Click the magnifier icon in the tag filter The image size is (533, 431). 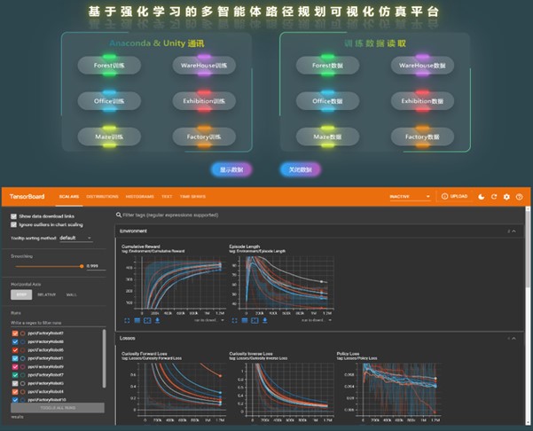pos(119,215)
